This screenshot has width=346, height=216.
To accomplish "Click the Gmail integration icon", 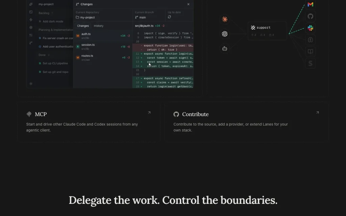I will [x=310, y=4].
